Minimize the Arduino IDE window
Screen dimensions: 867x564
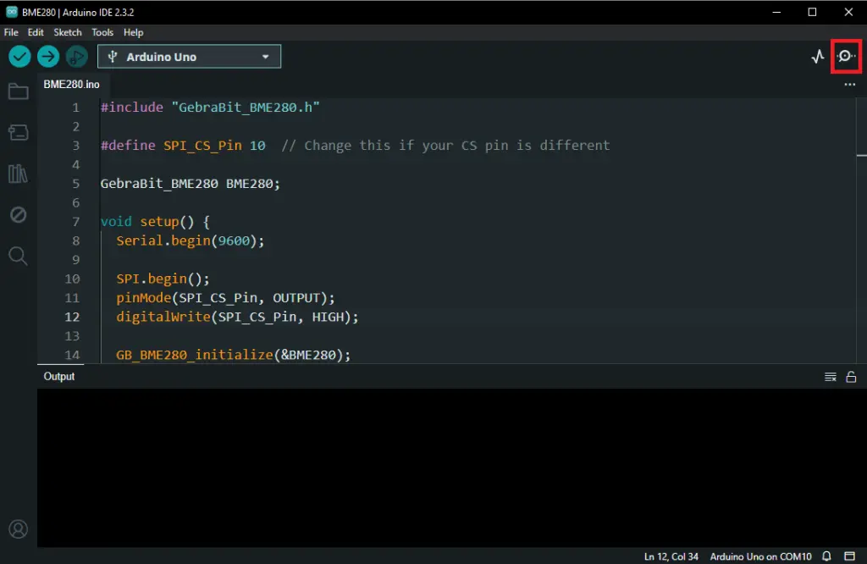tap(776, 12)
